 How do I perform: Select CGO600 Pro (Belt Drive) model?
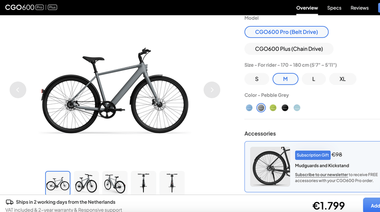(x=286, y=32)
